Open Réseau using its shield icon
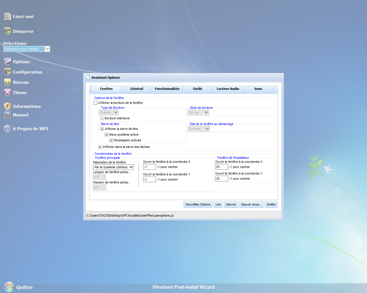The width and height of the screenshot is (367, 293). pyautogui.click(x=7, y=82)
